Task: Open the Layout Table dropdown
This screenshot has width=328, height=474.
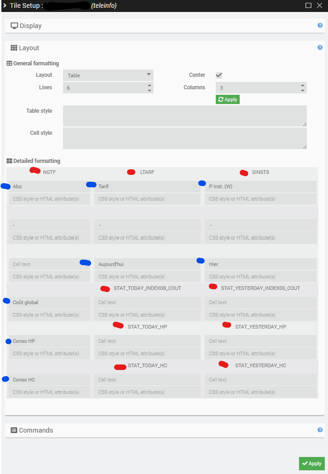Action: pos(108,75)
